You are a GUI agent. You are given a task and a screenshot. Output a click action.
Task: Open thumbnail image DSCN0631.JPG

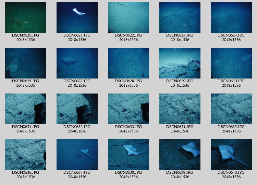point(26,109)
